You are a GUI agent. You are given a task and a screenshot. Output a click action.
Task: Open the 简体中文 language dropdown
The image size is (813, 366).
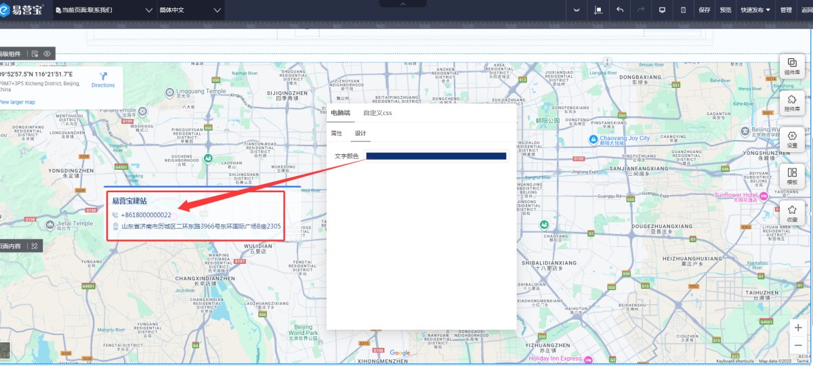(x=190, y=10)
